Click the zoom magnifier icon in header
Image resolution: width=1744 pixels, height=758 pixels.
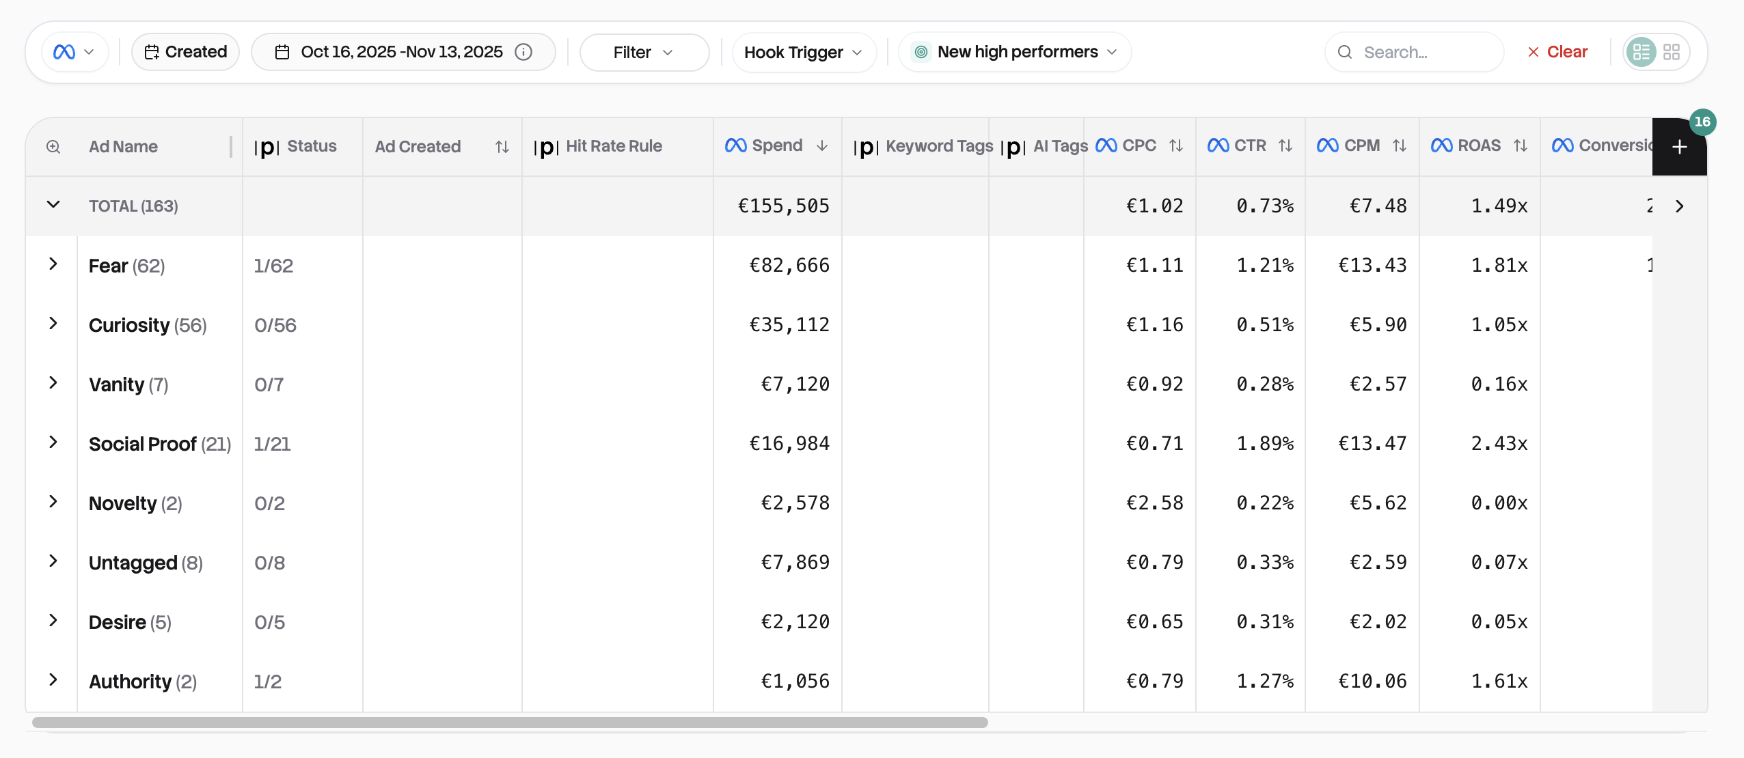[53, 147]
